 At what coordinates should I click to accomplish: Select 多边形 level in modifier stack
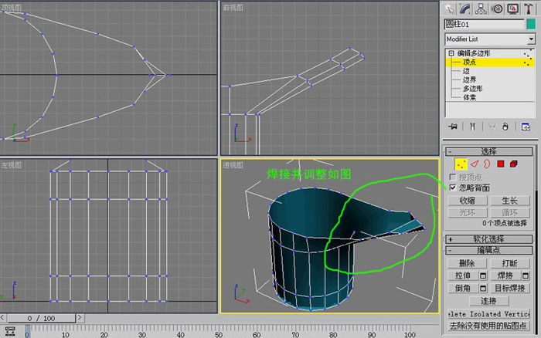point(472,89)
